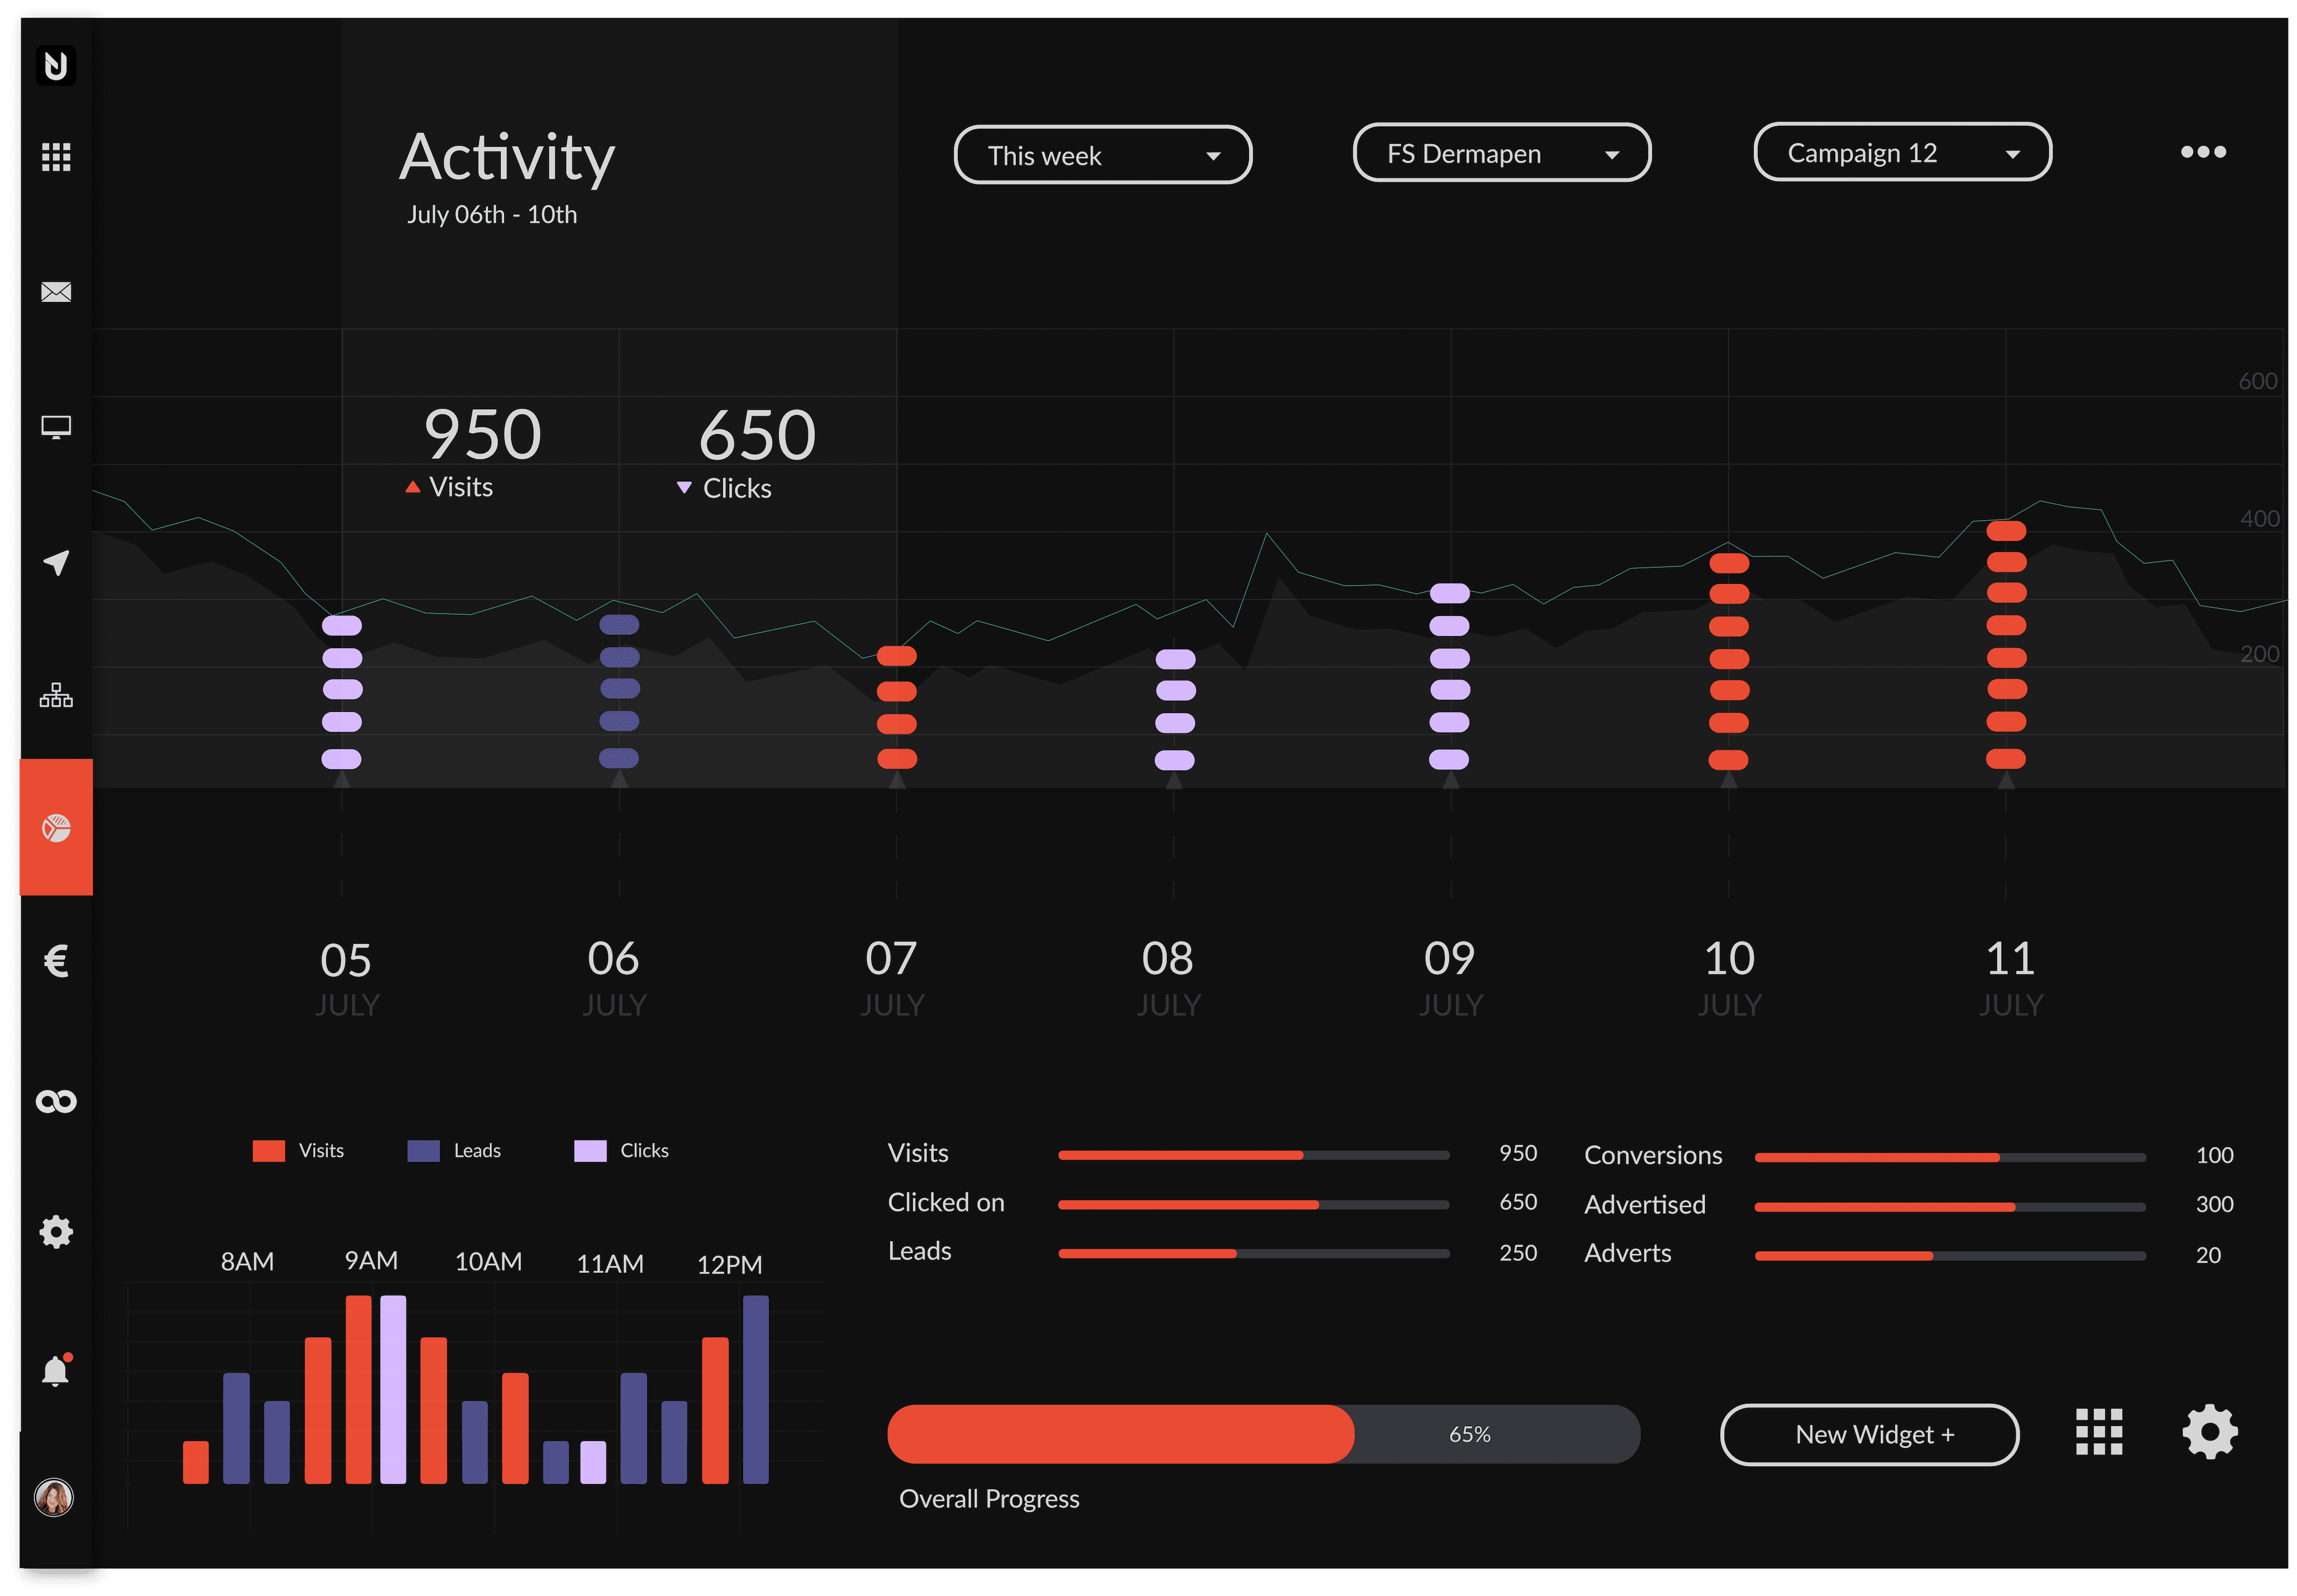
Task: Expand the This week dropdown
Action: [x=1102, y=155]
